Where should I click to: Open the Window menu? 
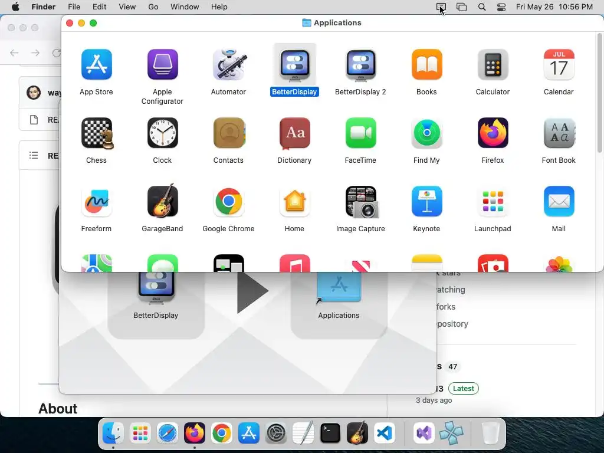click(x=185, y=6)
